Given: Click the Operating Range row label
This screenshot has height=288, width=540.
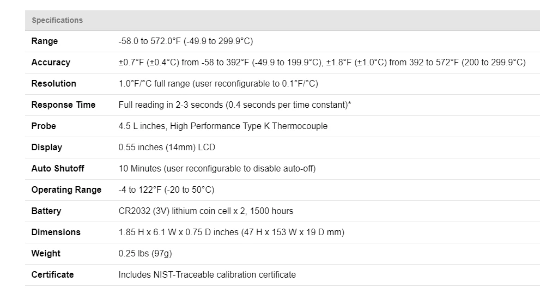Looking at the screenshot, I should (66, 190).
